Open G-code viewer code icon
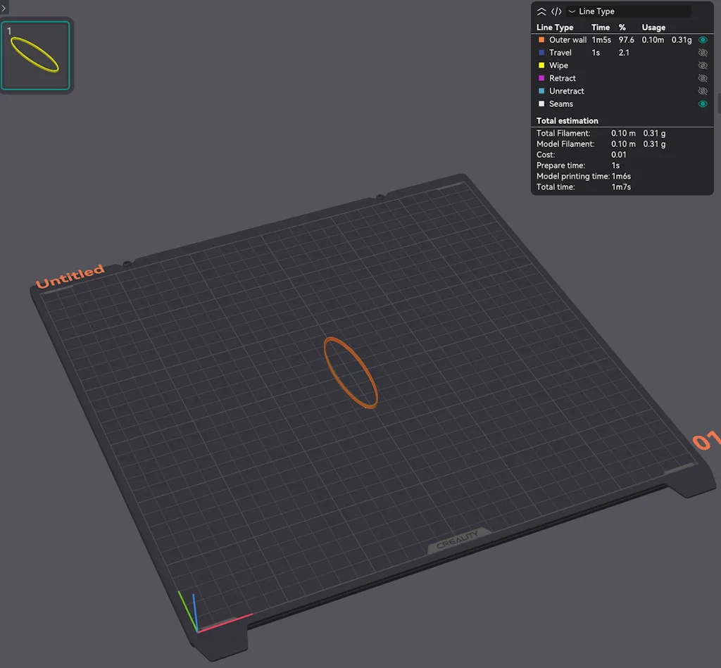 pos(556,11)
